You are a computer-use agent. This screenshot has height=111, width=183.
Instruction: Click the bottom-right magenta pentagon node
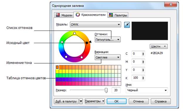[x=82, y=57]
